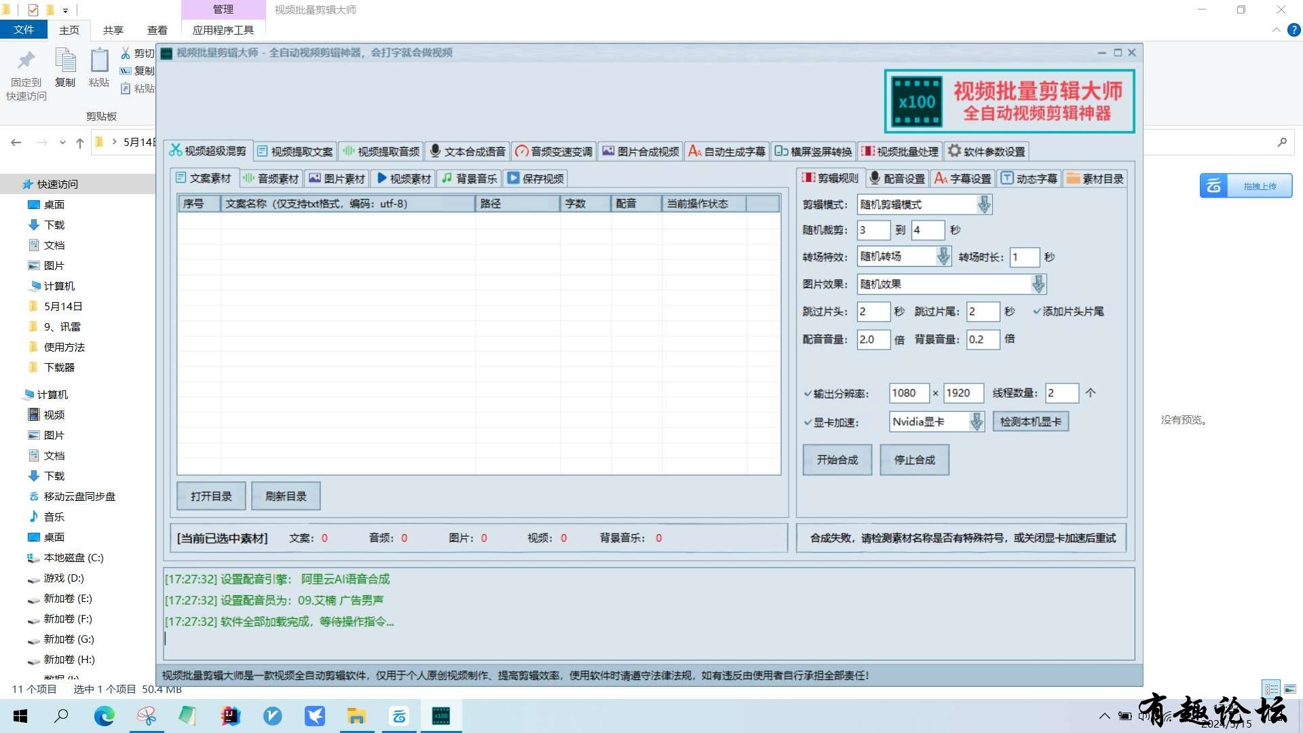Open the 共享 ribbon tab in Explorer
Image resolution: width=1303 pixels, height=733 pixels.
point(113,30)
